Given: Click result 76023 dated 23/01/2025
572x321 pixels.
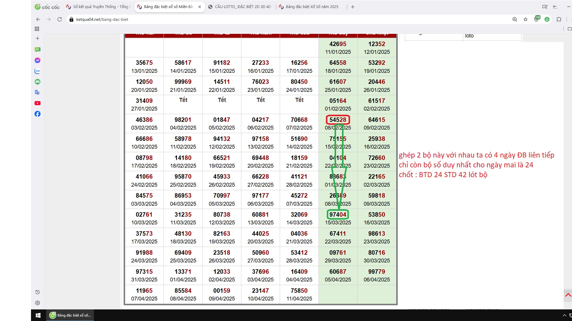Looking at the screenshot, I should (260, 82).
